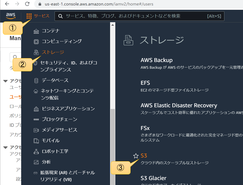
Task: Favorite S3 with the star icon
Action: pos(136,156)
